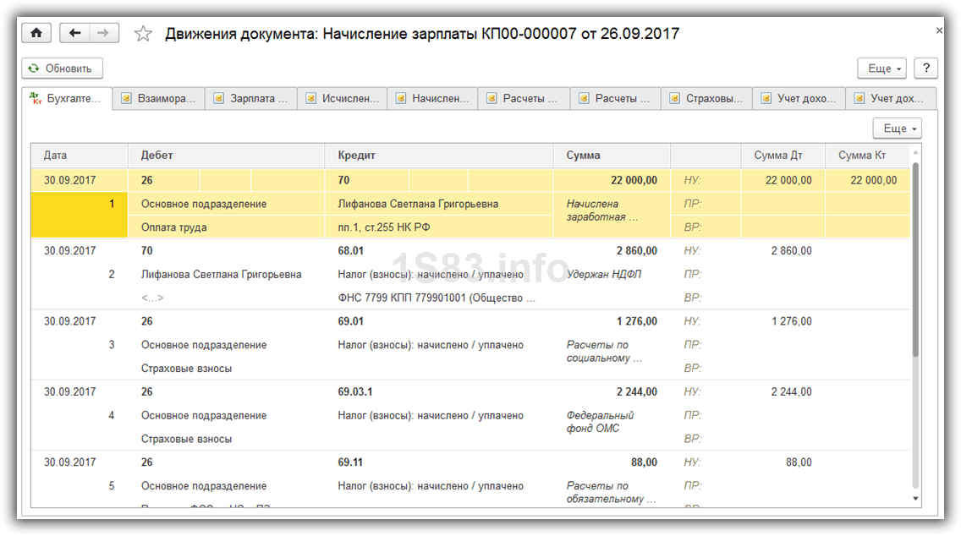Click register icon on Взаимора... tab
This screenshot has height=536, width=961.
[x=126, y=99]
